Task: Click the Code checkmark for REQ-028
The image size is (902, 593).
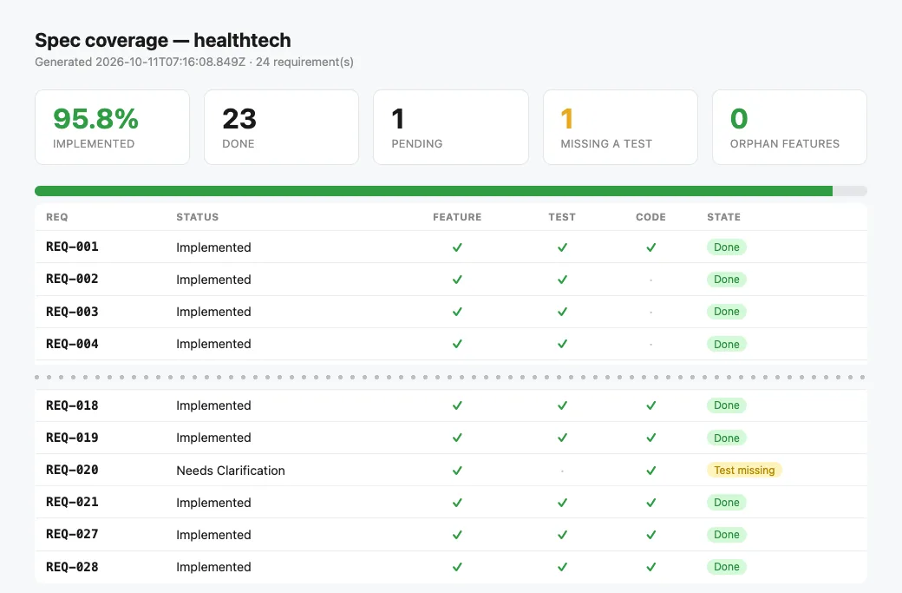Action: pyautogui.click(x=650, y=567)
